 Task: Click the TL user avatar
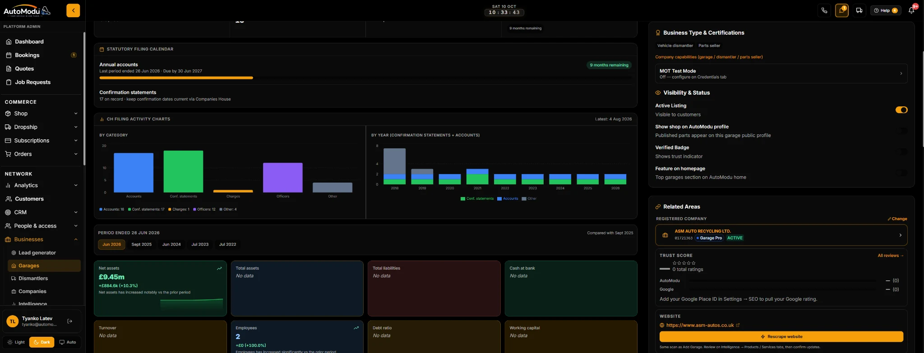point(13,321)
